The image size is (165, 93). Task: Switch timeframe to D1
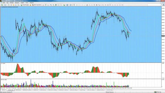(118, 5)
